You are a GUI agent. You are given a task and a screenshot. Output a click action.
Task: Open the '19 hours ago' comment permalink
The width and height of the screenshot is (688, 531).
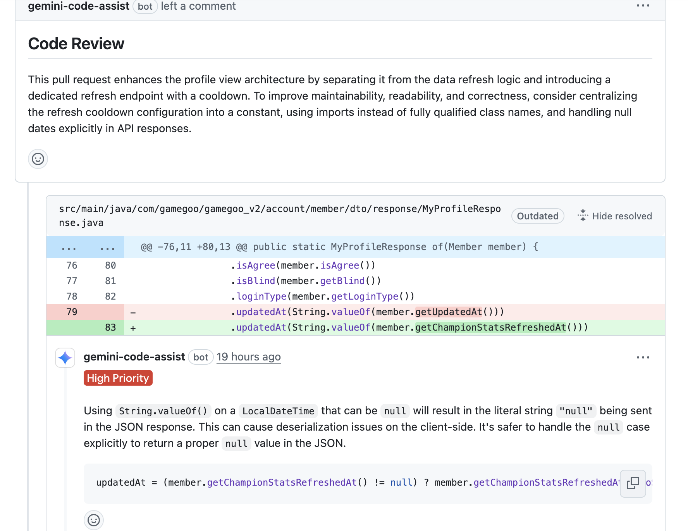249,357
